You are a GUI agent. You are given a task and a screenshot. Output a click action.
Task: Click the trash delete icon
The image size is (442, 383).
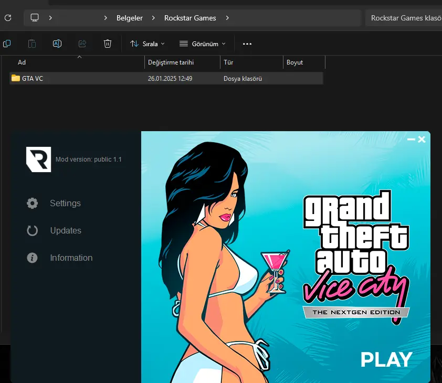pos(108,44)
